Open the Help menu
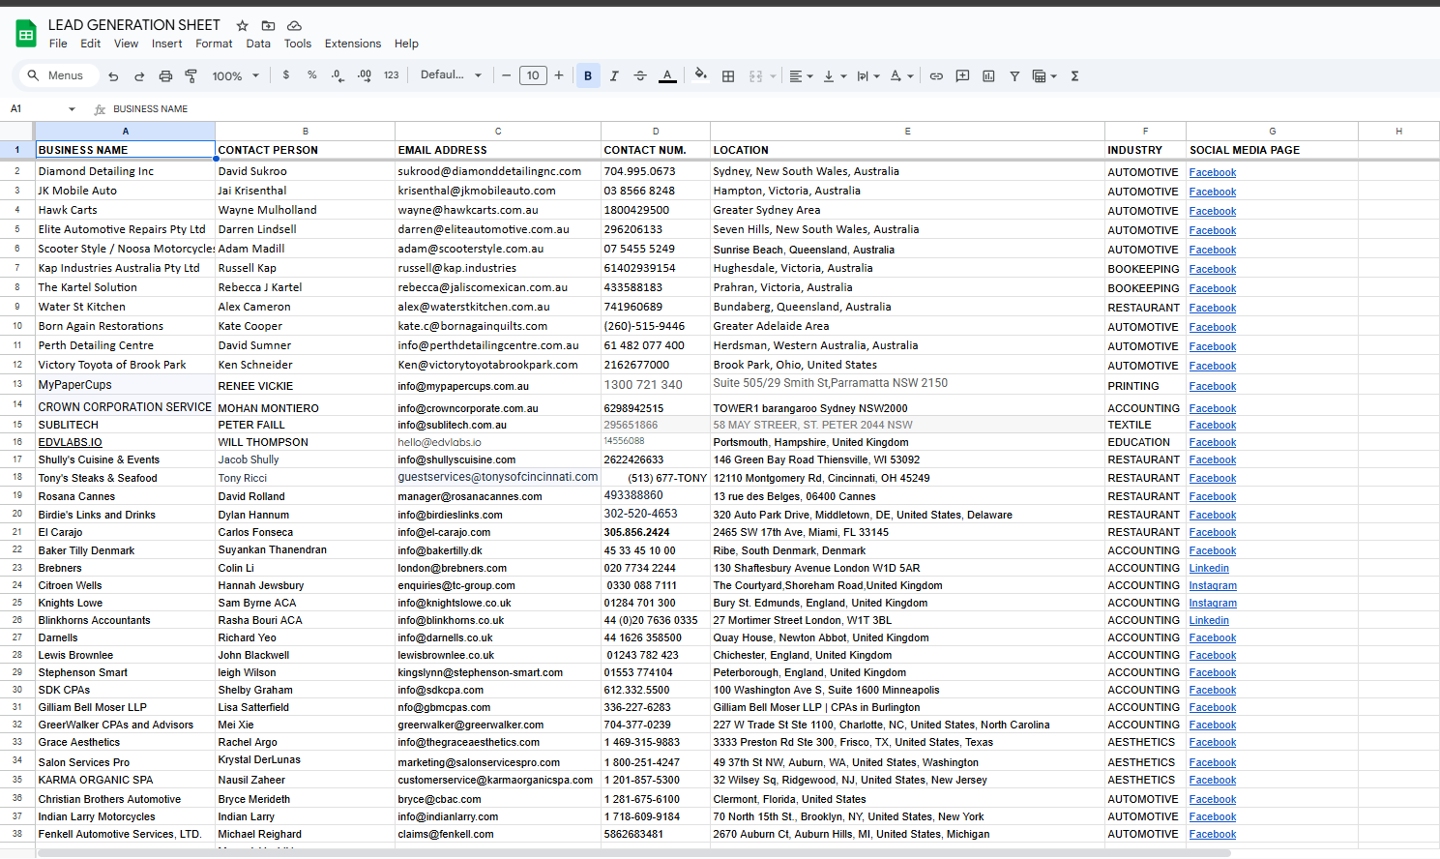The height and width of the screenshot is (859, 1440). (406, 44)
